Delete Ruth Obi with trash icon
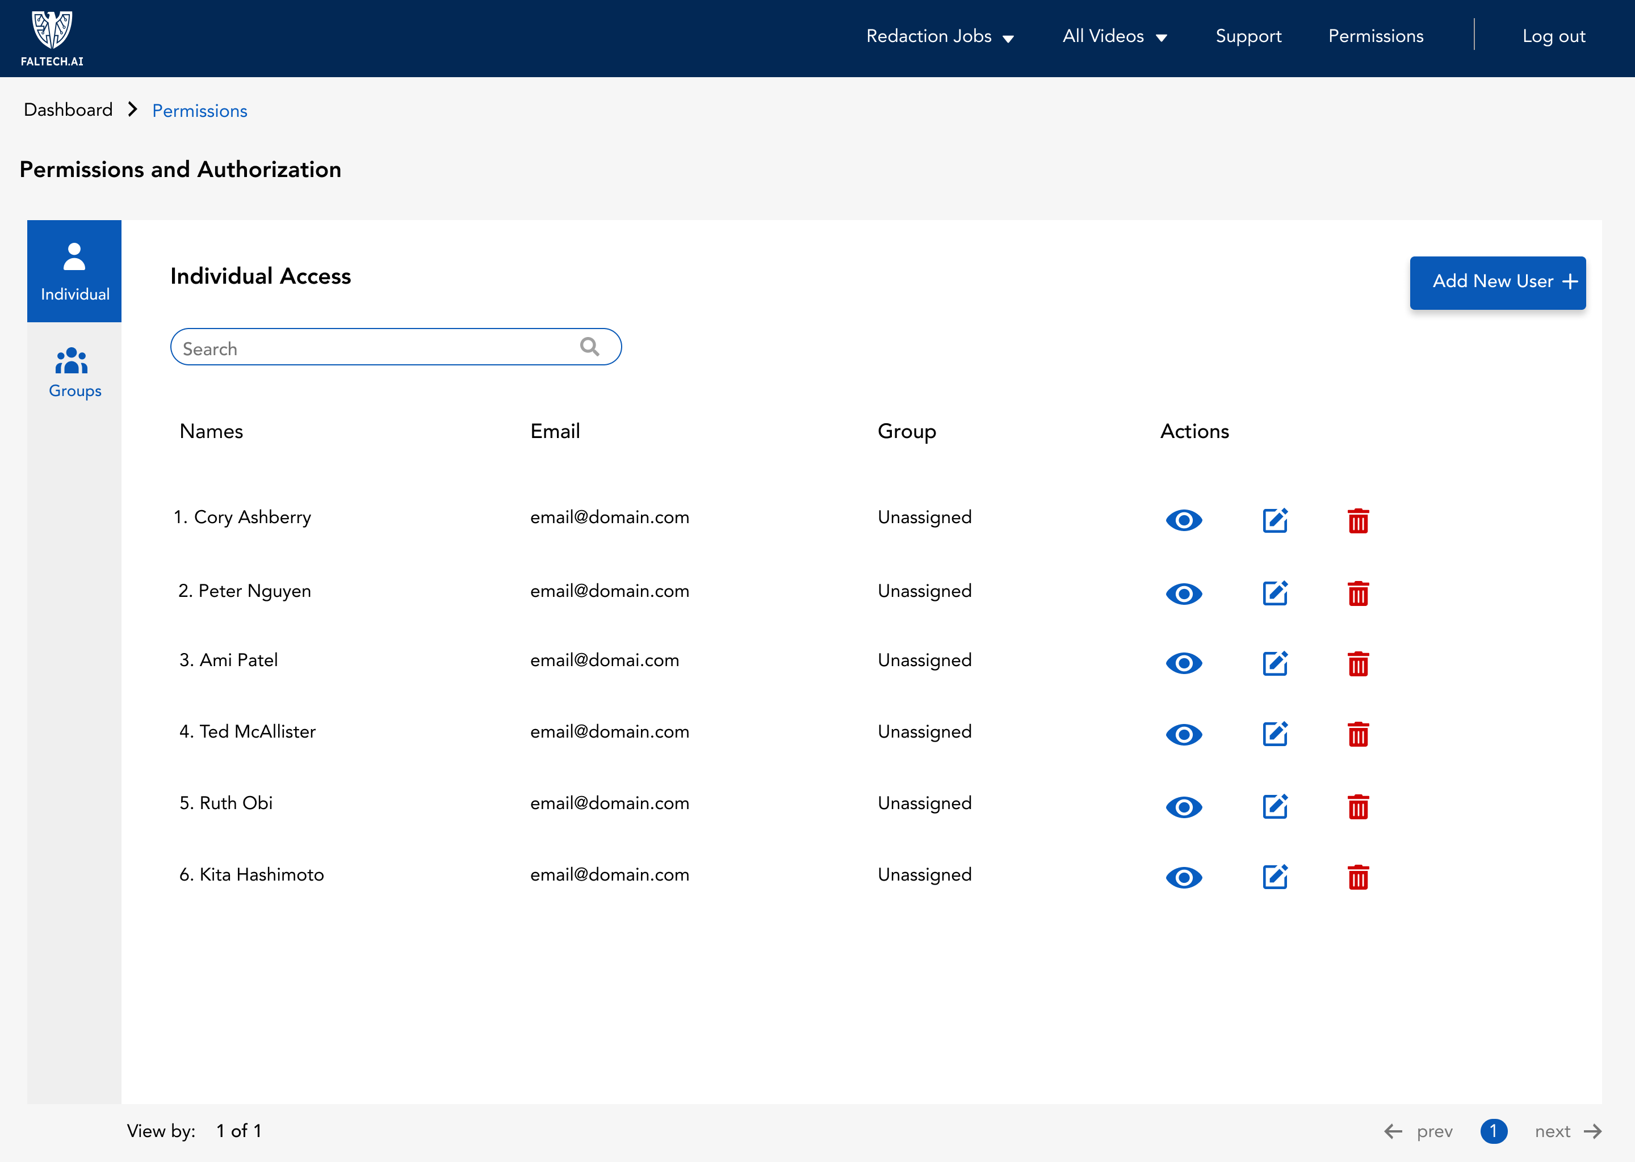Image resolution: width=1635 pixels, height=1162 pixels. [x=1358, y=806]
